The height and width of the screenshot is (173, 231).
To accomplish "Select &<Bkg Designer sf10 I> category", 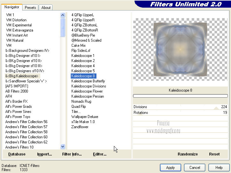I will (x=23, y=56).
